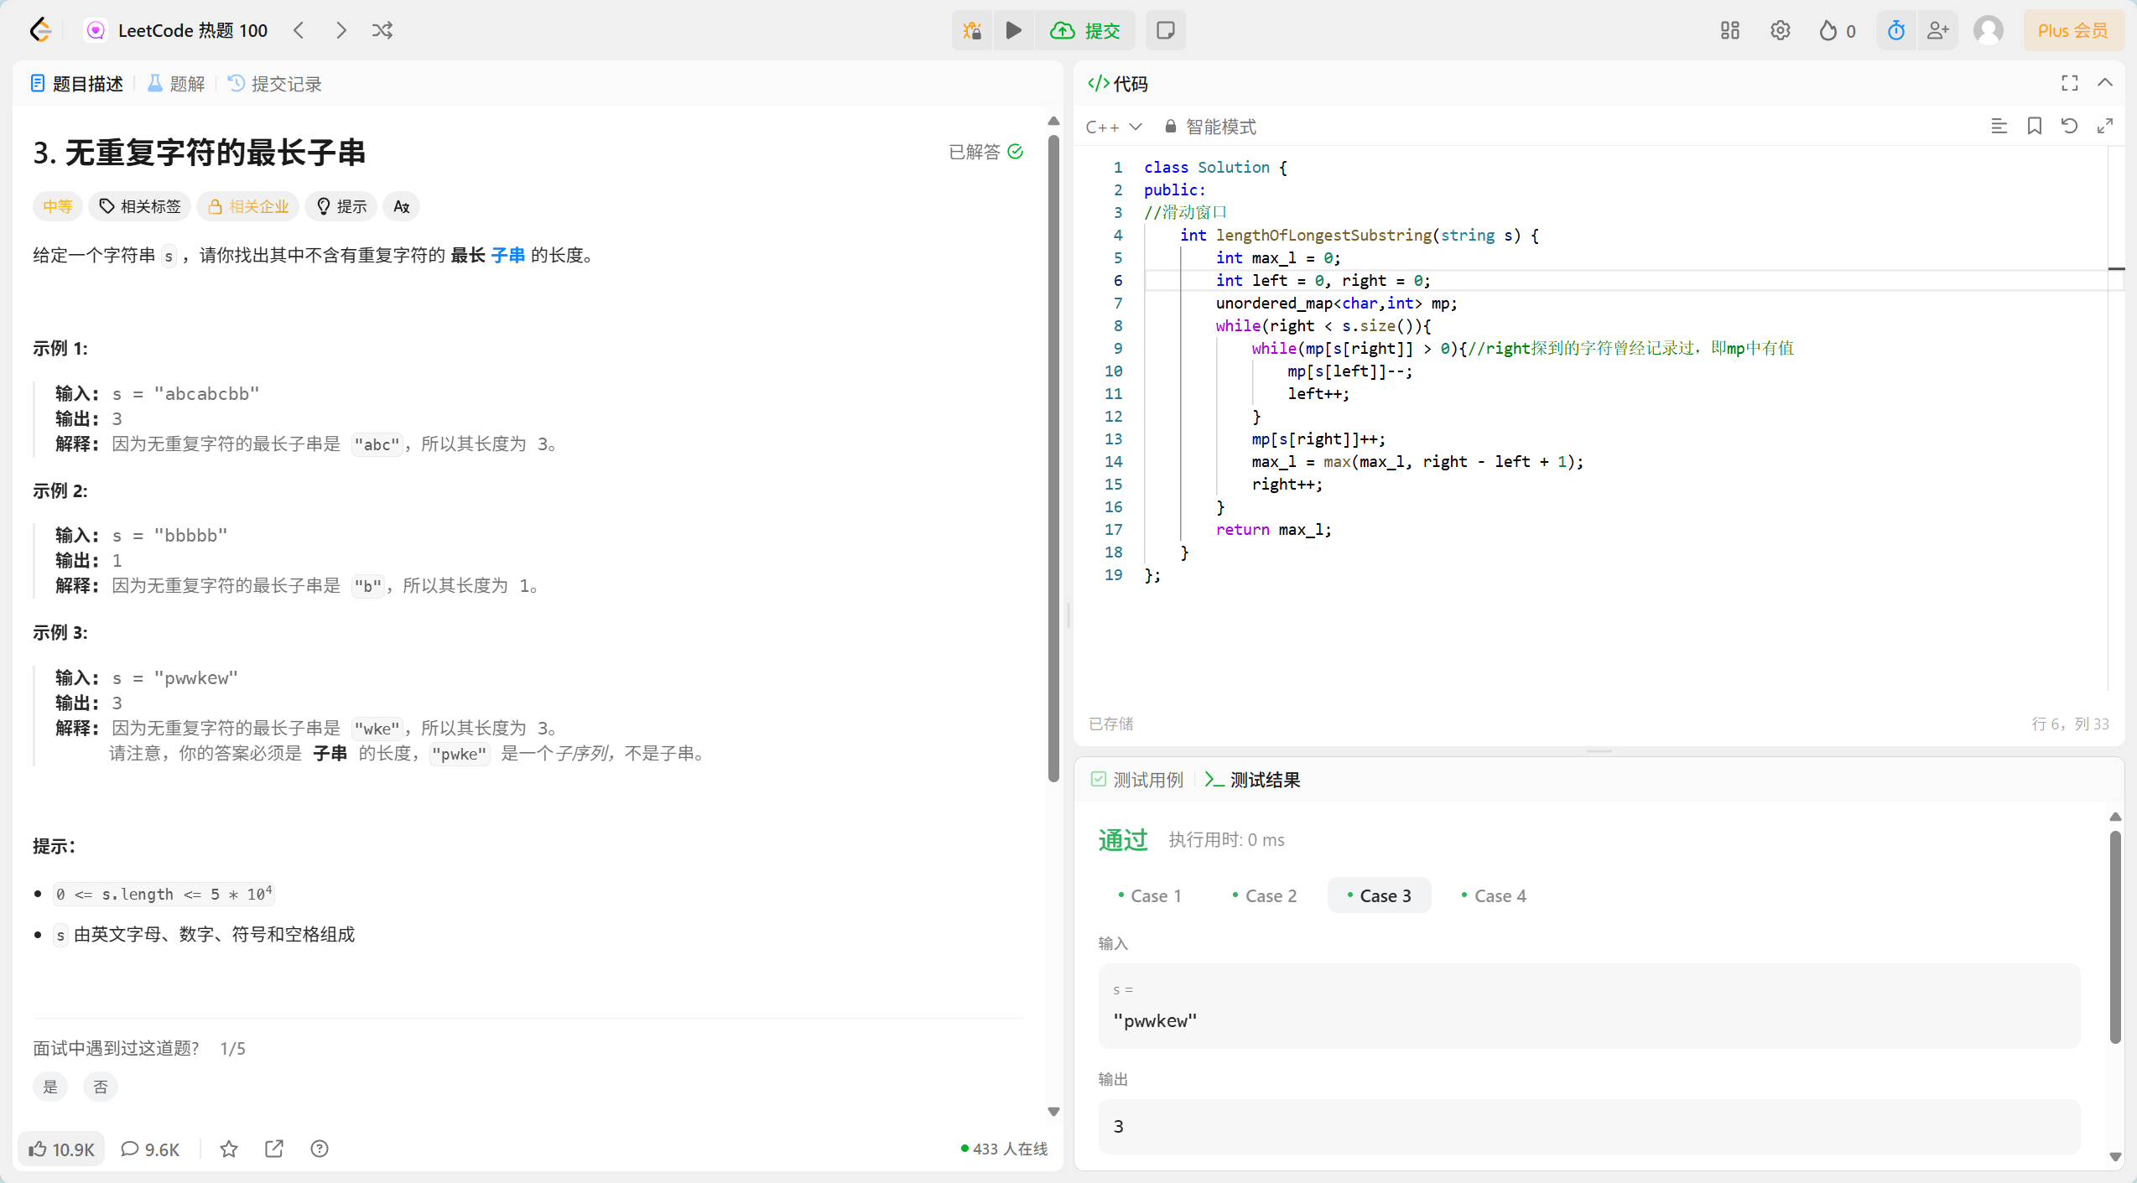Bookmark the code with bookmark icon
This screenshot has height=1183, width=2137.
(x=2034, y=127)
